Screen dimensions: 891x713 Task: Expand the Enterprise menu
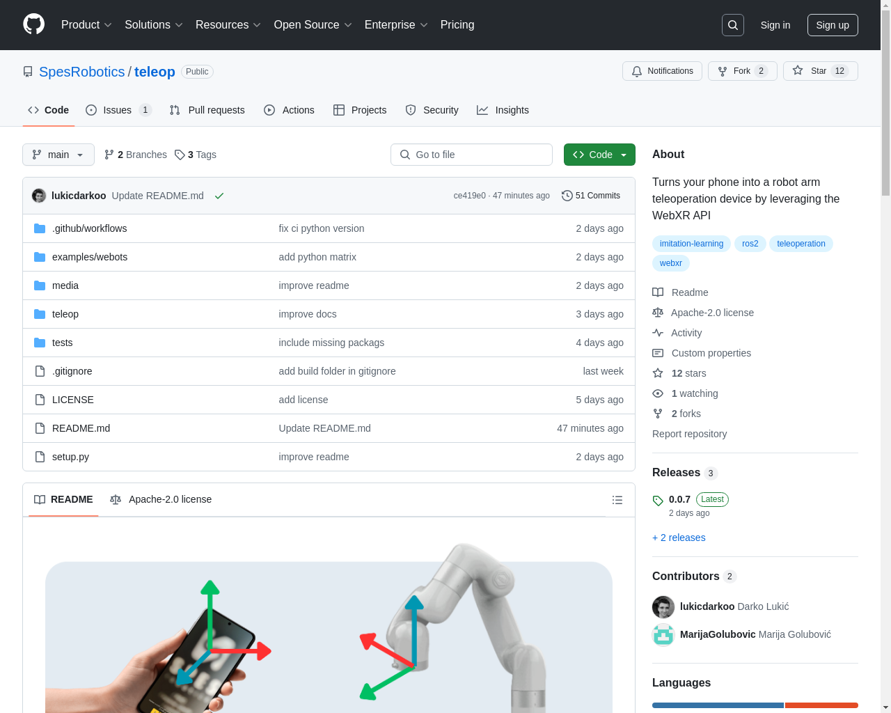pyautogui.click(x=396, y=25)
